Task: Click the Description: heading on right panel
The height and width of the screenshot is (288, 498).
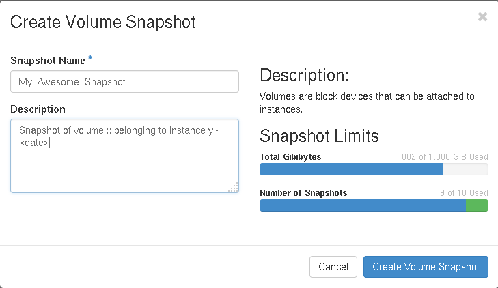Action: point(304,76)
